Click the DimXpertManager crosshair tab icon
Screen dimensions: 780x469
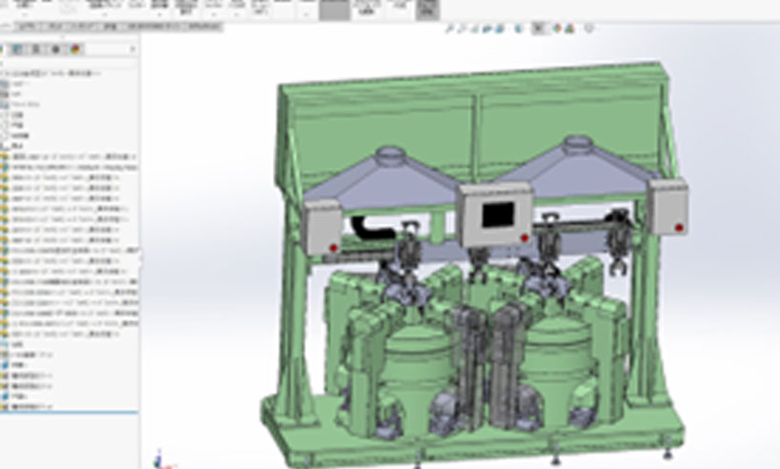pos(55,50)
